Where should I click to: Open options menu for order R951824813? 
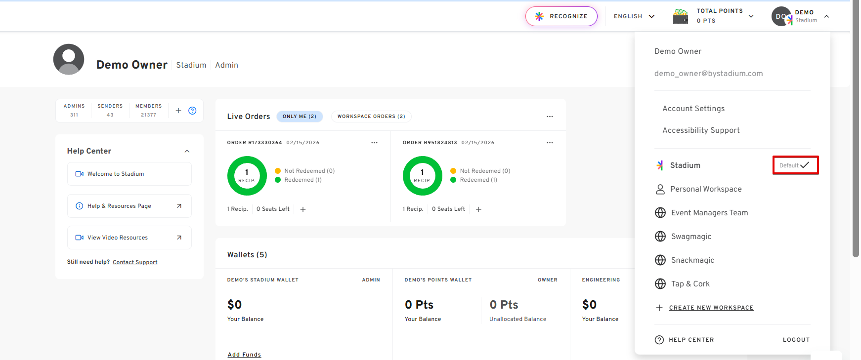[x=550, y=143]
